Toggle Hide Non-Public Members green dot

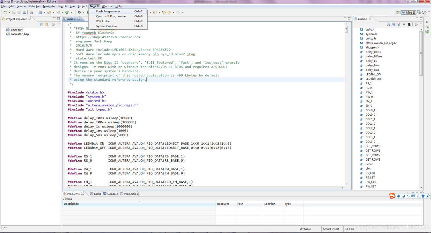[404, 24]
